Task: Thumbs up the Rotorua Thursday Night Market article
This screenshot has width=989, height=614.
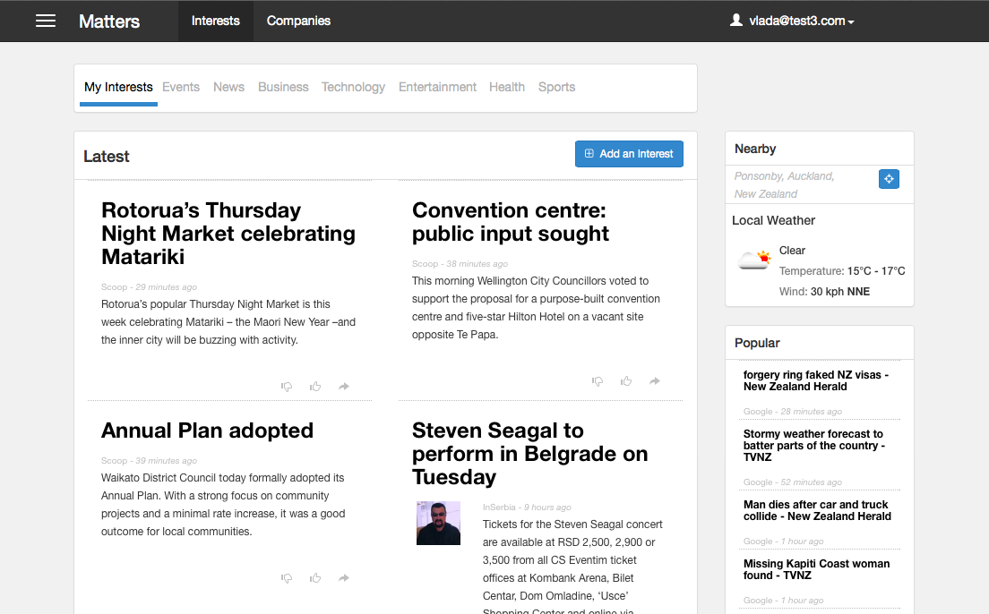Action: [x=315, y=387]
